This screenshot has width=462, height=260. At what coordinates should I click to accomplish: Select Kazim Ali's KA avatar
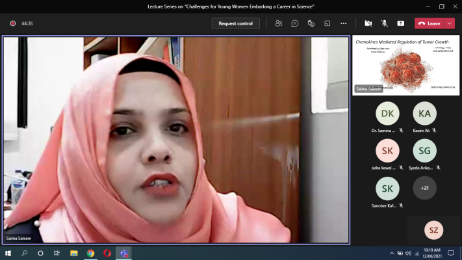click(x=425, y=114)
